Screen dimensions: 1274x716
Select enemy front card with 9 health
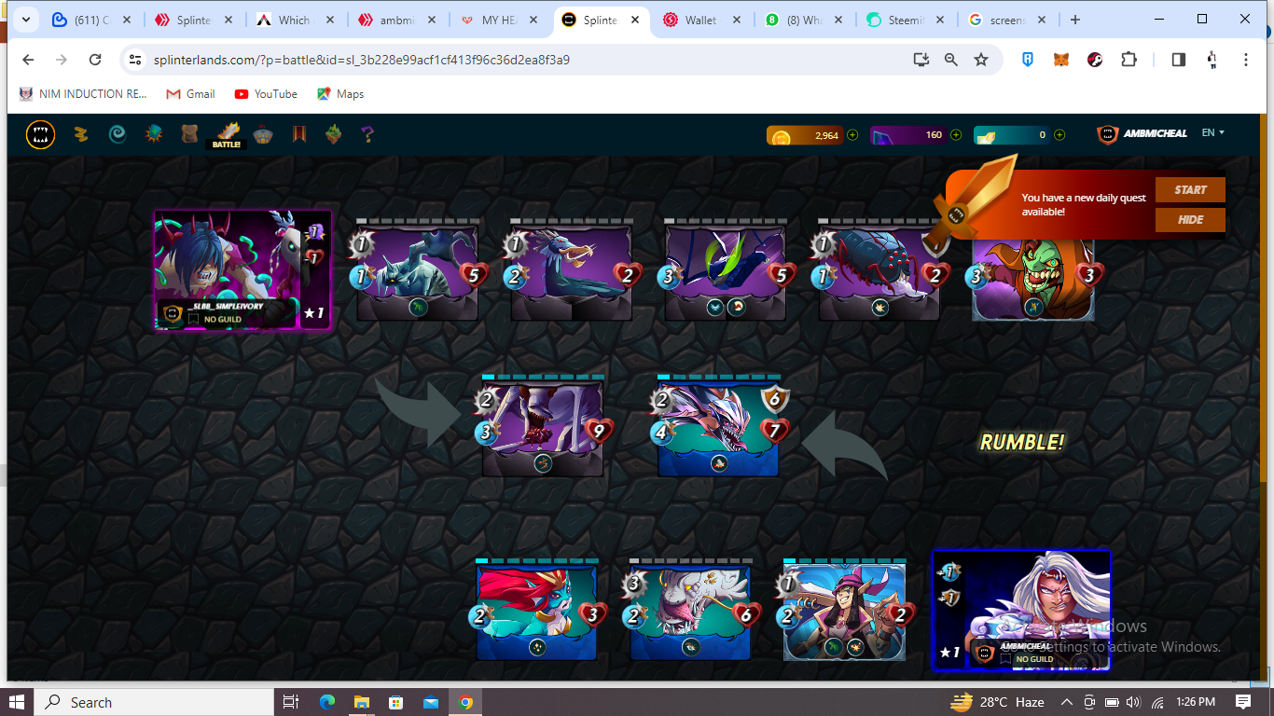543,428
